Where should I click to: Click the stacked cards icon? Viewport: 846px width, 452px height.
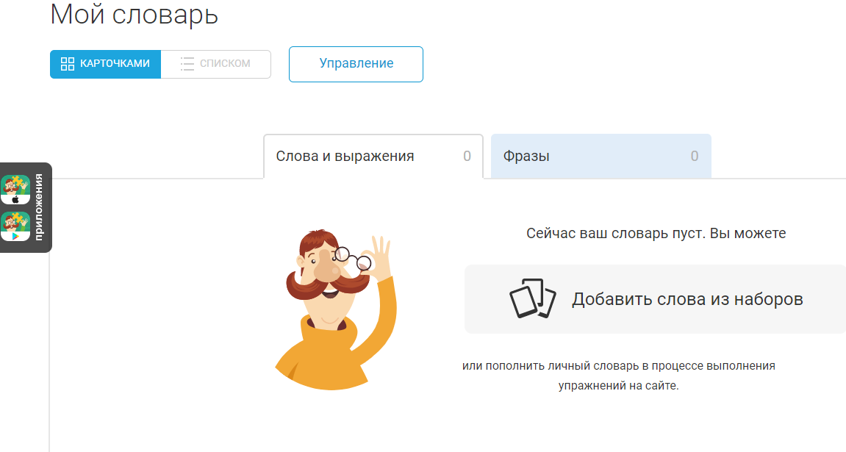[x=533, y=298]
